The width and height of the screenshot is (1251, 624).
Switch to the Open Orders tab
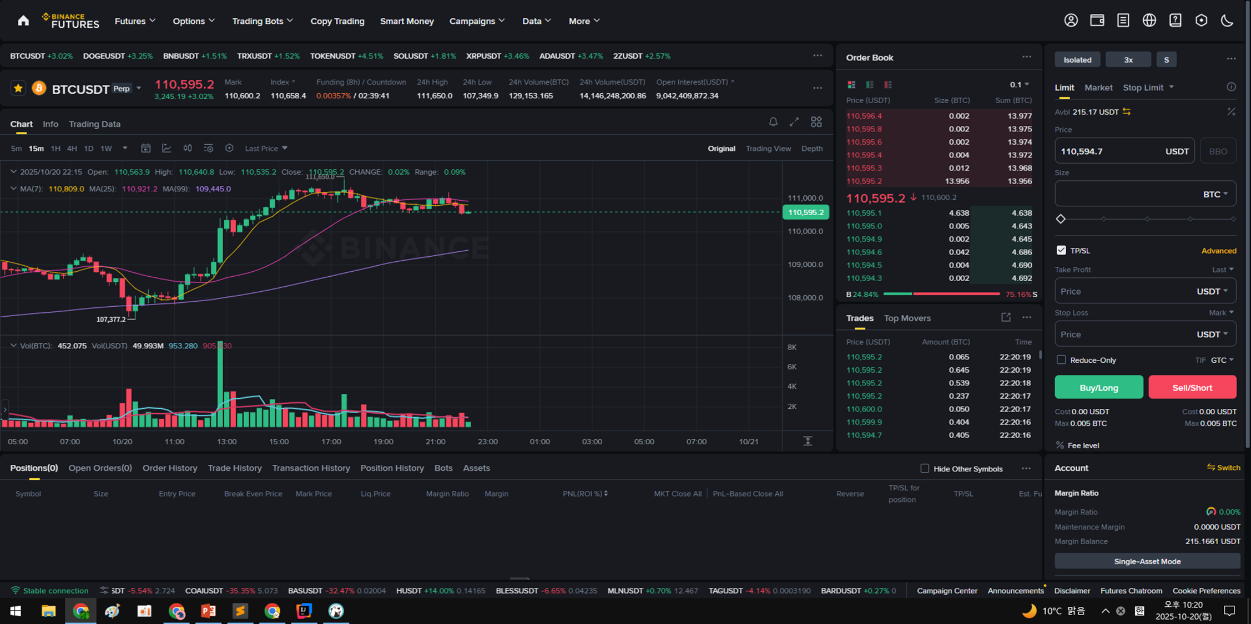pyautogui.click(x=100, y=468)
